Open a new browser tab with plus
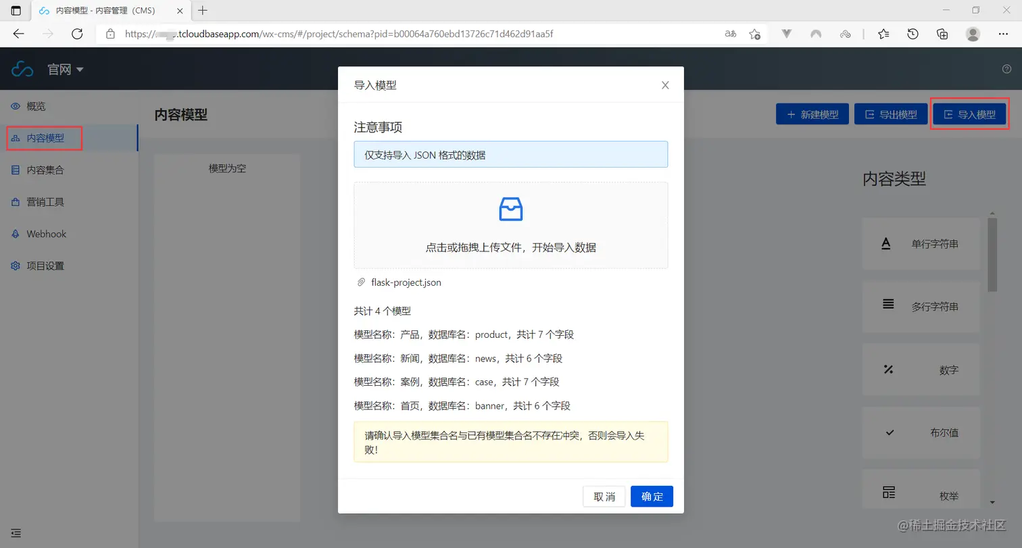Screen dimensions: 1022x548 point(203,10)
